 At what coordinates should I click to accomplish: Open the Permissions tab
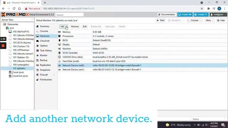tap(46, 80)
